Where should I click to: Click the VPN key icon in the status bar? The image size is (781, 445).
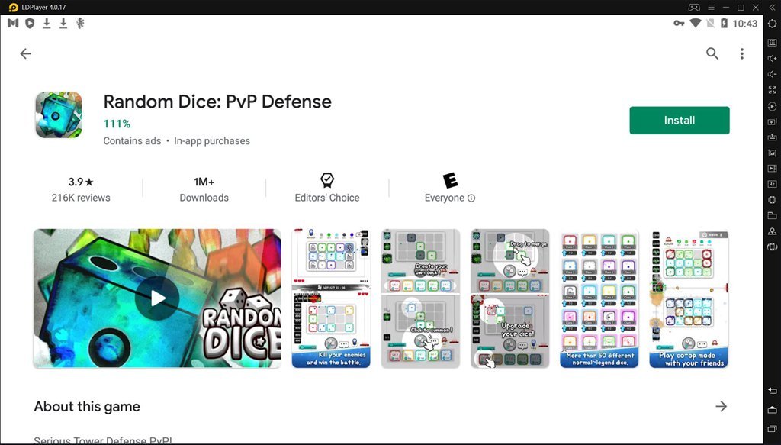(679, 23)
